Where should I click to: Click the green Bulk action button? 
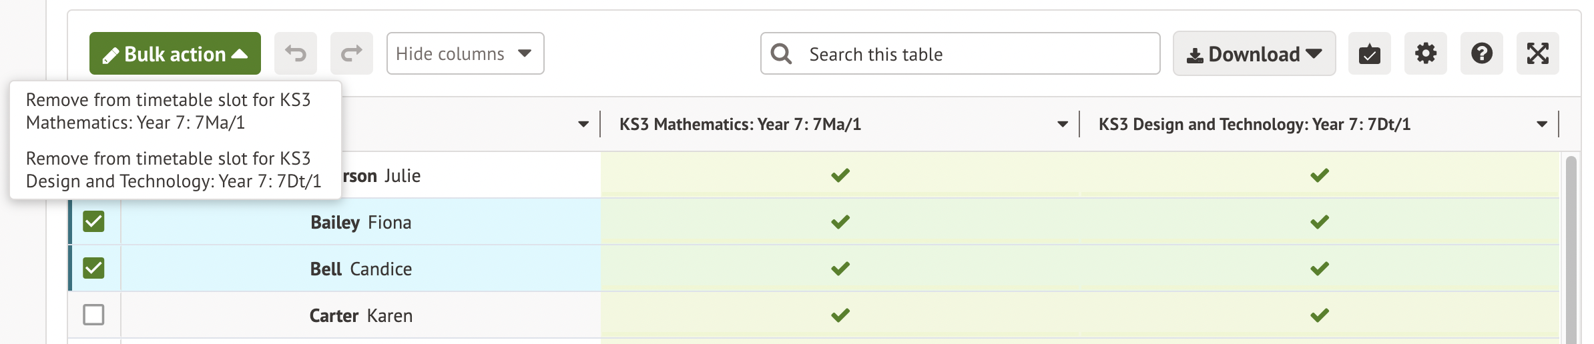pos(175,53)
